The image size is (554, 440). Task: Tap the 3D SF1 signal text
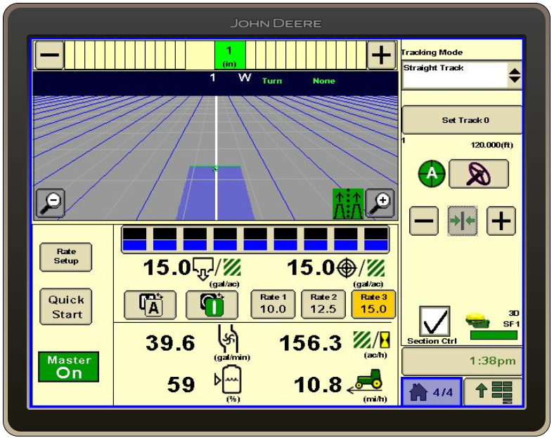click(x=511, y=319)
